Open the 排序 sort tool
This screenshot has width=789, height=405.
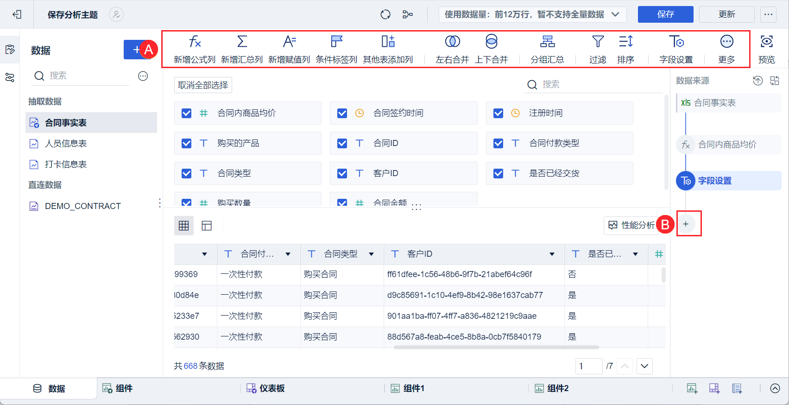(625, 49)
